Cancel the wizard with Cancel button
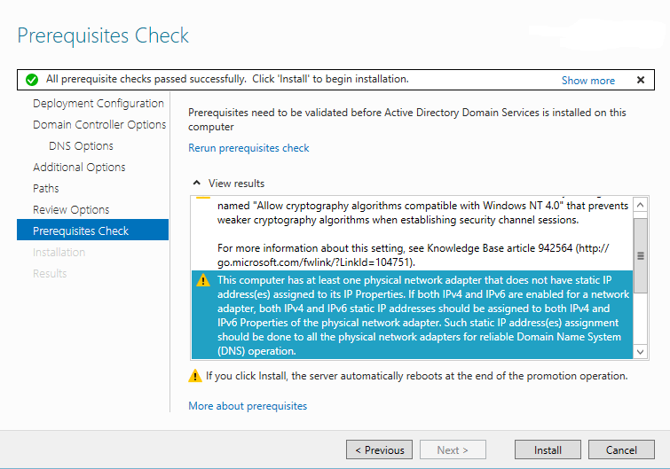The height and width of the screenshot is (469, 670). (621, 449)
